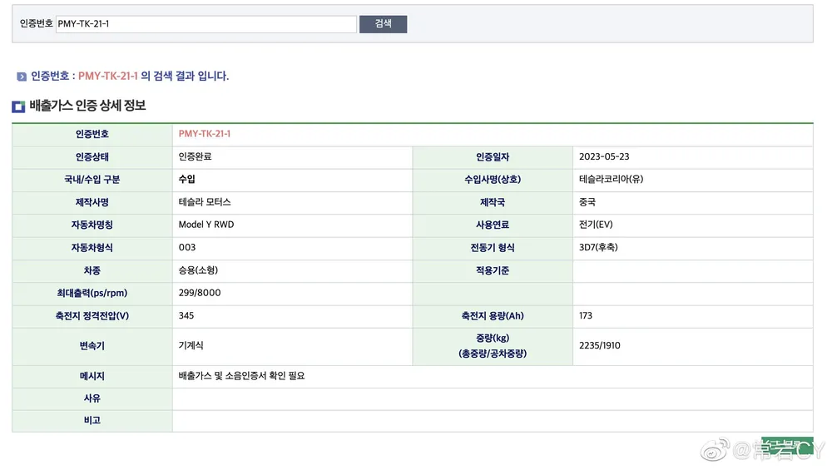Click the manufacturer 테슬라 모터스
This screenshot has width=832, height=470.
tap(205, 202)
